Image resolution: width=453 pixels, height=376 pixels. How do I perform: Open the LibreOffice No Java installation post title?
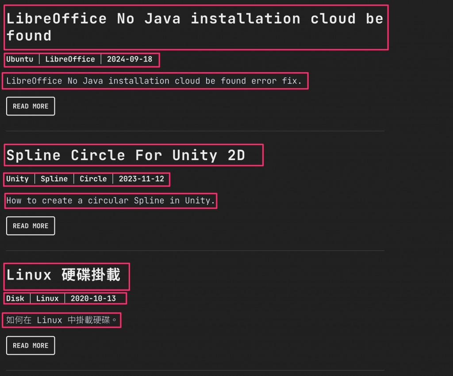coord(195,27)
